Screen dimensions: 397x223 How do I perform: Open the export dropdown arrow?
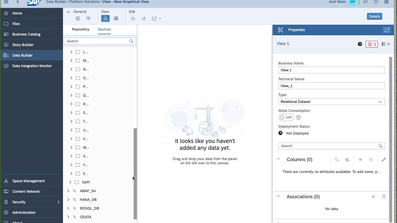pos(160,19)
